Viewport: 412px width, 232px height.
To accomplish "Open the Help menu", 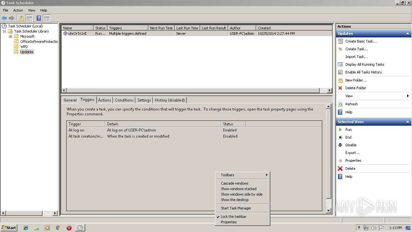I will [43, 10].
